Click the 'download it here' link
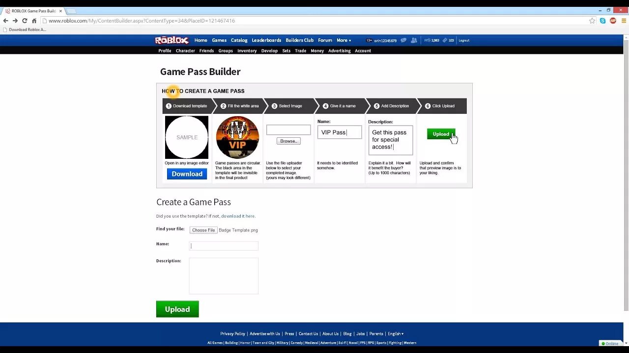Screen dimensions: 629x353 pos(238,216)
